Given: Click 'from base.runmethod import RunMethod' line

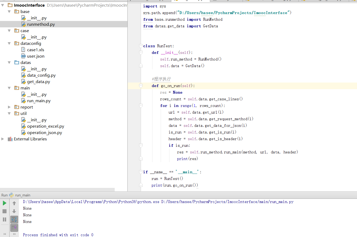Looking at the screenshot, I should [183, 19].
